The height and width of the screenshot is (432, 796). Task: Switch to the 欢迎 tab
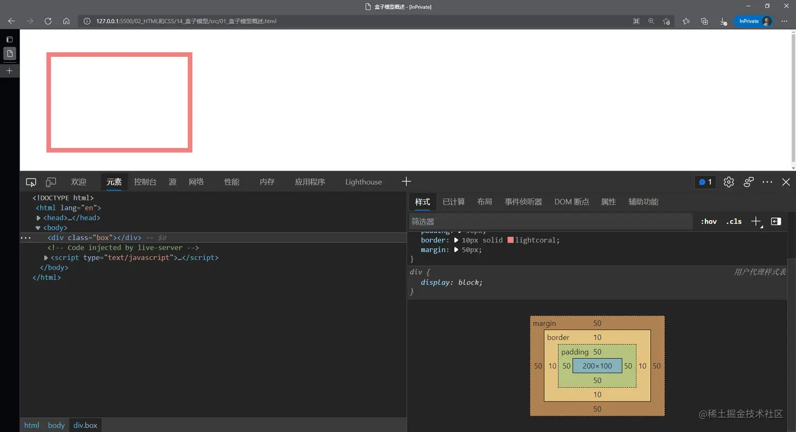coord(79,182)
